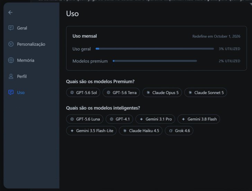252x191 pixels.
Task: Click the Uso sidebar icon
Action: (11, 92)
